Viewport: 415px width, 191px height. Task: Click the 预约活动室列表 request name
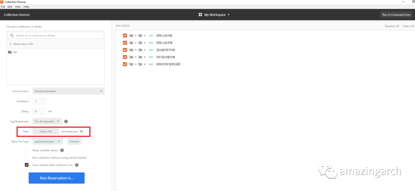point(166,57)
